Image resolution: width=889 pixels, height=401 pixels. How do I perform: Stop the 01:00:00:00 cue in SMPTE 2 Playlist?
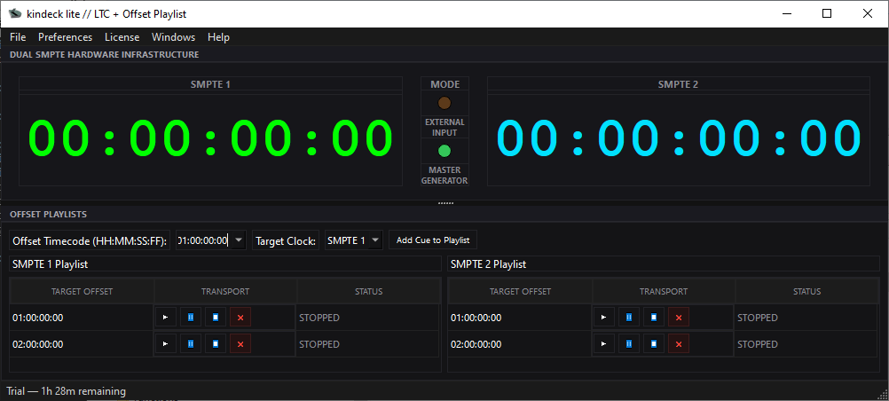tap(654, 318)
